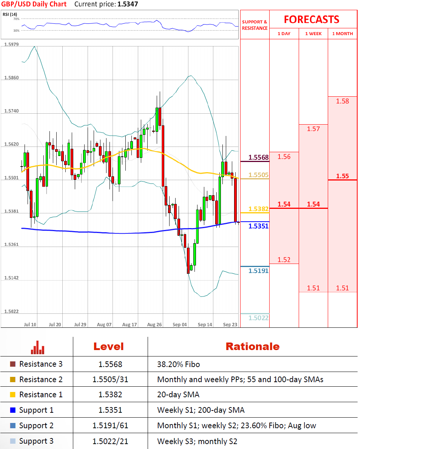435x449 pixels.
Task: Click the Level table column header
Action: (x=108, y=347)
